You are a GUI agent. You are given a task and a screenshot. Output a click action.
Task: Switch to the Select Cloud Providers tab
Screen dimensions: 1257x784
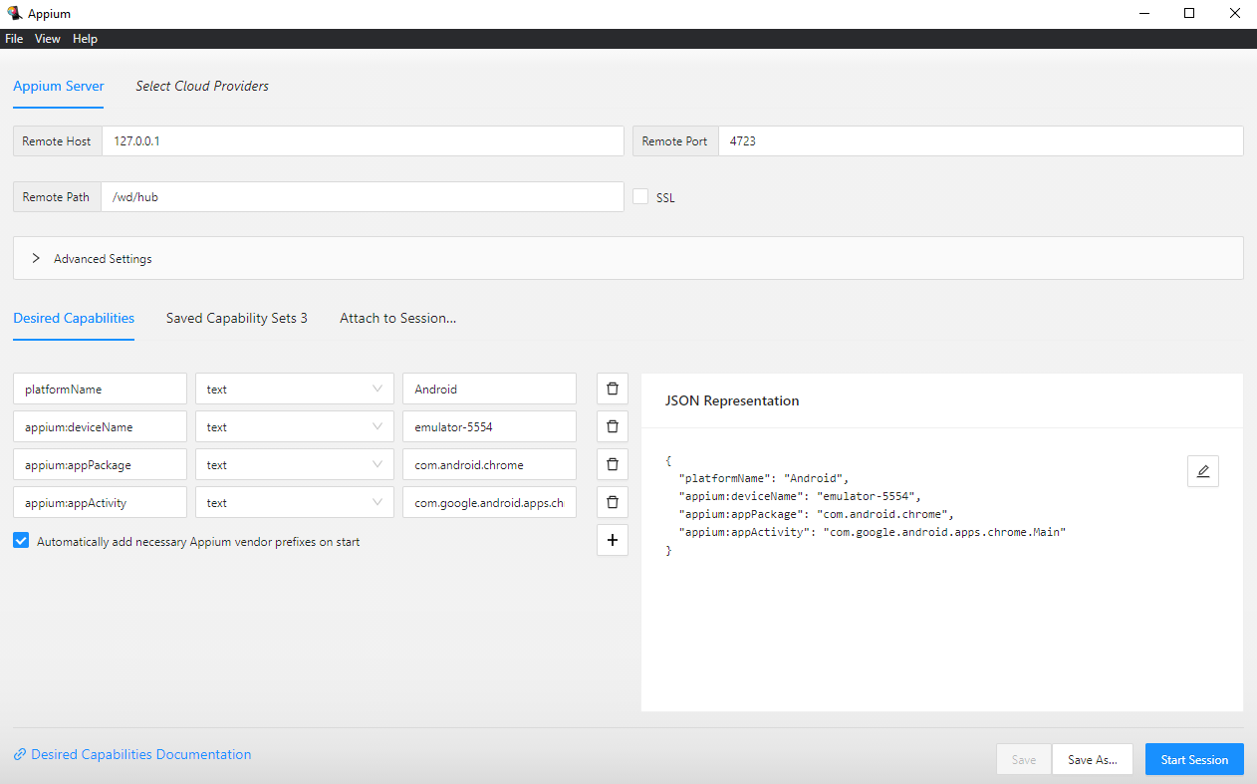pos(201,86)
